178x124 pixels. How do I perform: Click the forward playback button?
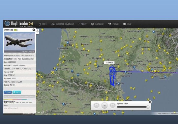pyautogui.click(x=113, y=105)
